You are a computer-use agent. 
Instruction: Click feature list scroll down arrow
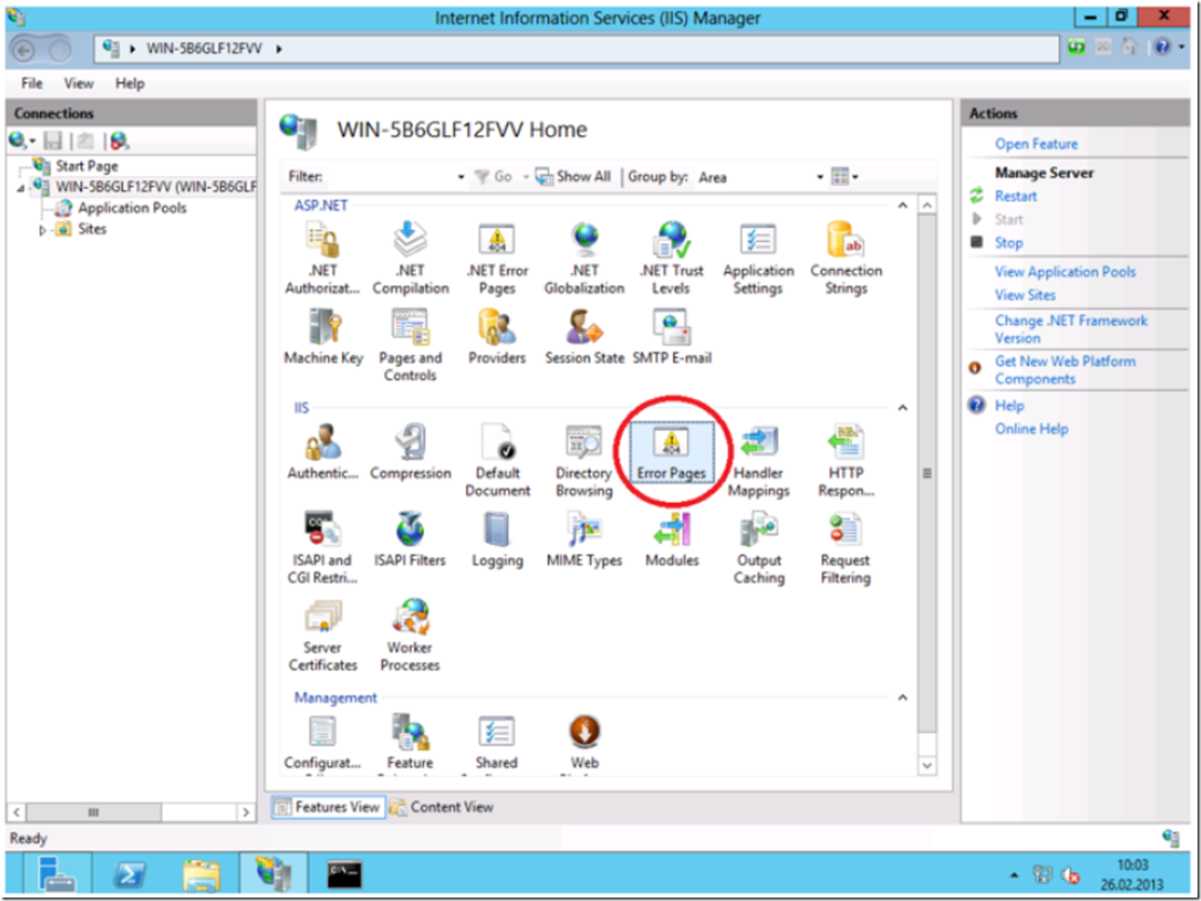click(927, 765)
